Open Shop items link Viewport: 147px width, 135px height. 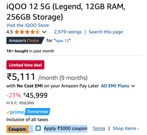click(124, 128)
